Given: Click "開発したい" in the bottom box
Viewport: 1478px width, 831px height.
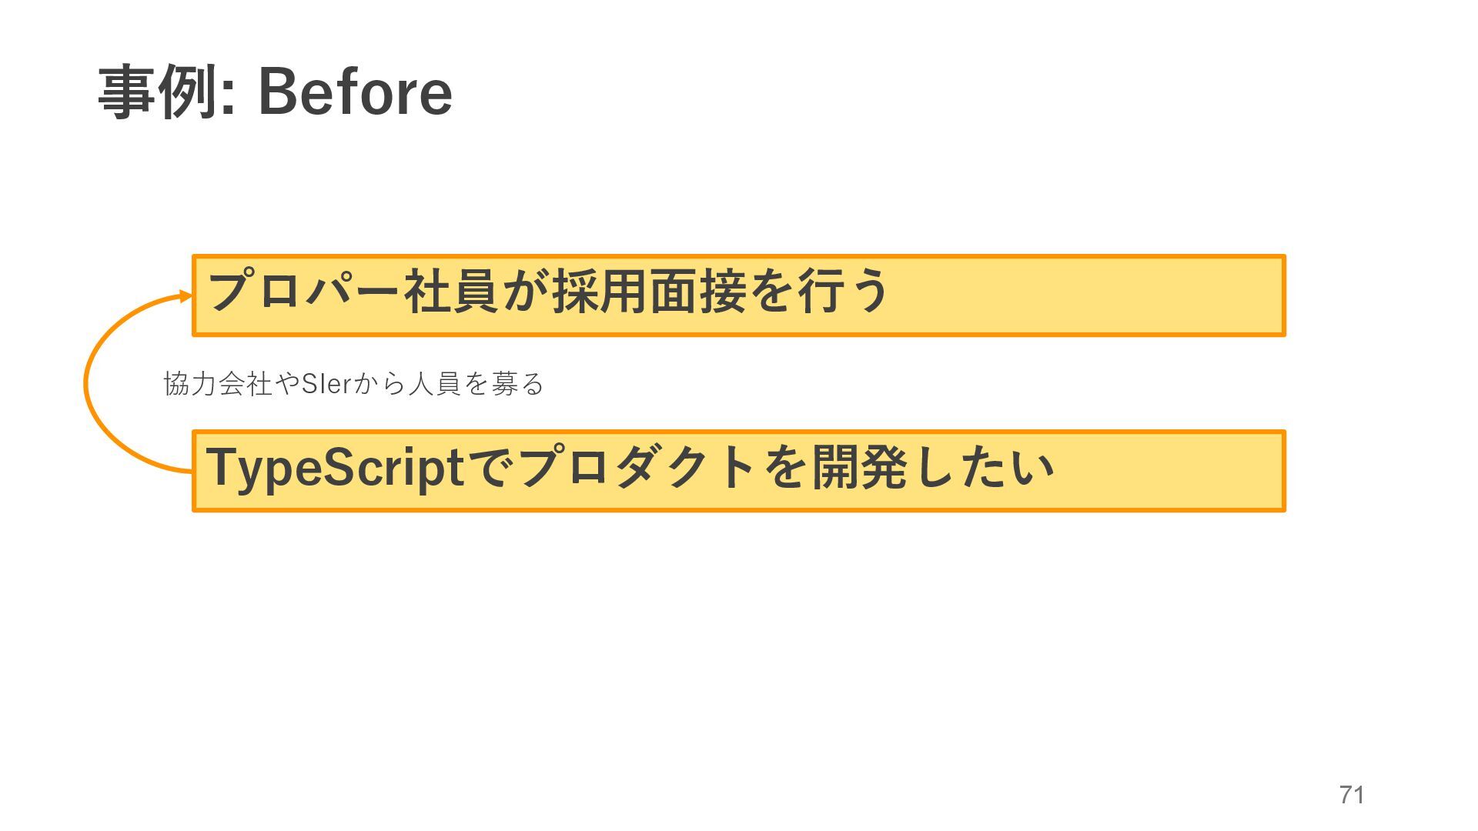Looking at the screenshot, I should (x=932, y=467).
